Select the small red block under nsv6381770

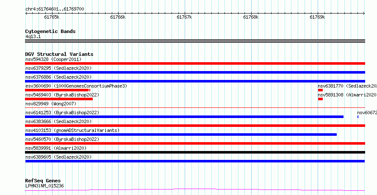point(320,90)
